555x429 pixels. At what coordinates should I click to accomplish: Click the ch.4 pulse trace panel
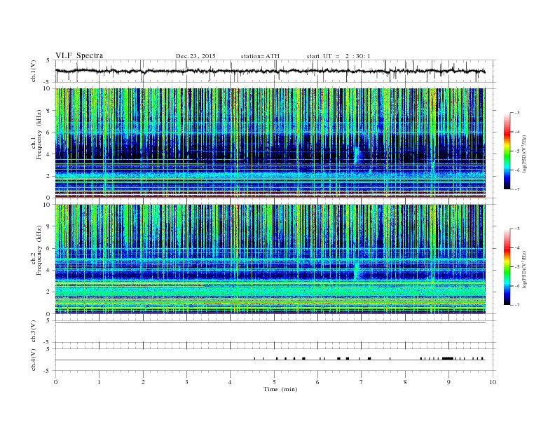[275, 360]
